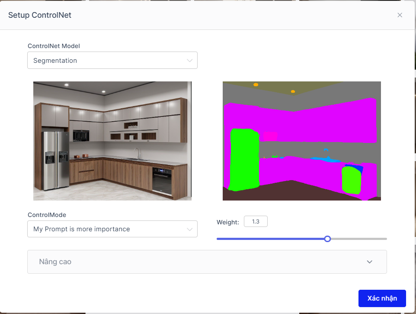
Task: Click the unfilled gray part of Weight slider
Action: tap(359, 239)
